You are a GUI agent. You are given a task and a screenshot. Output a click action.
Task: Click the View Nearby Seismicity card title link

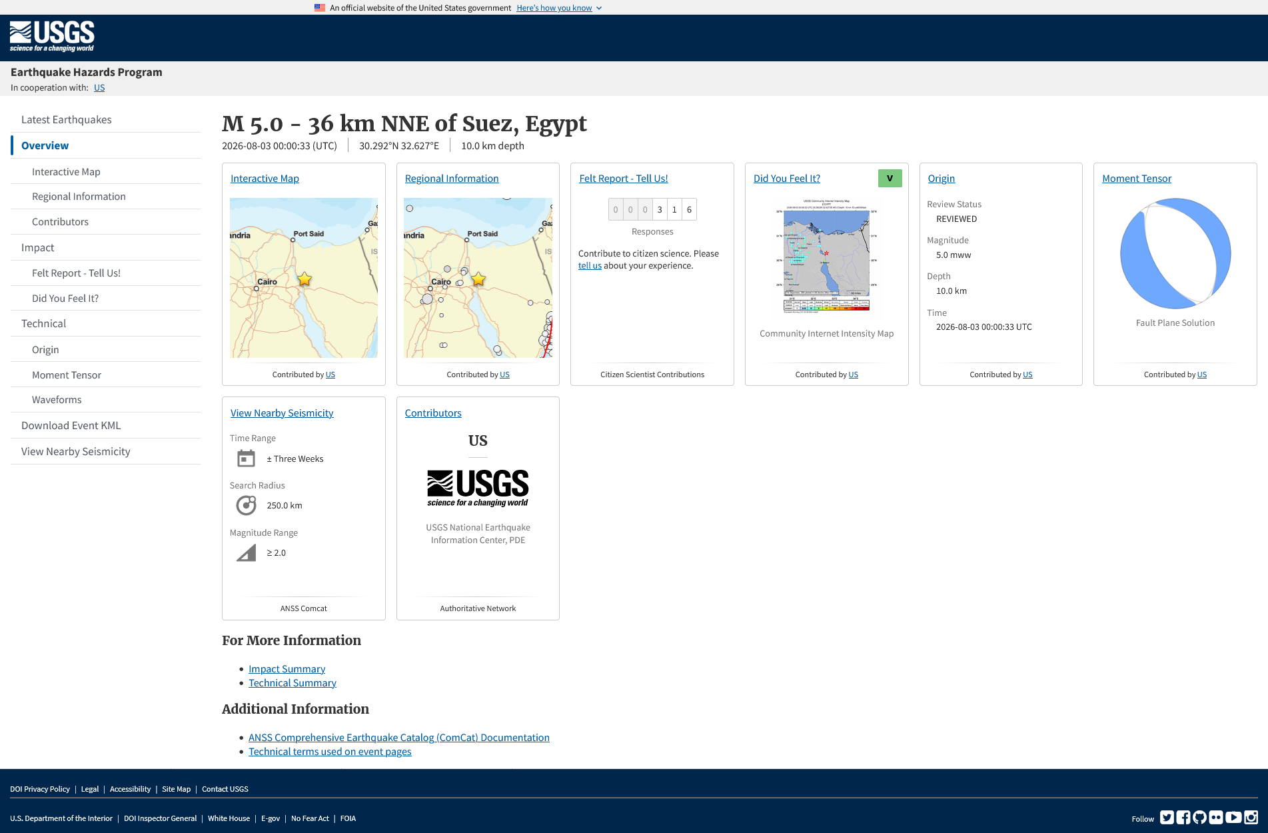click(282, 413)
